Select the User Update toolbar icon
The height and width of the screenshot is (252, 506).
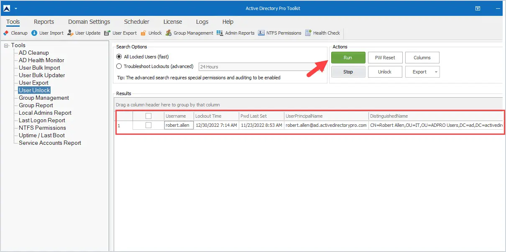tap(70, 33)
